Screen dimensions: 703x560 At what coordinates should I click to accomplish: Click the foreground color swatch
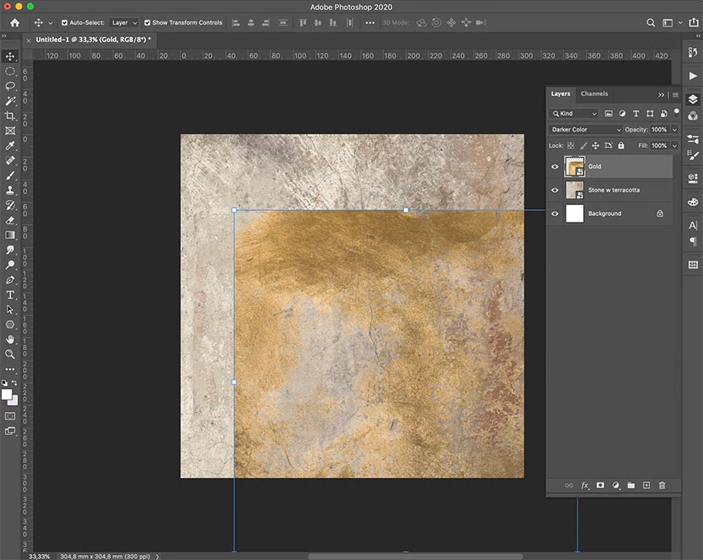coord(7,395)
